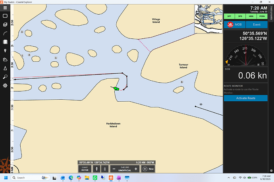Toggle the DPT instrument indicator
274x182 pixels.
[x=229, y=16]
